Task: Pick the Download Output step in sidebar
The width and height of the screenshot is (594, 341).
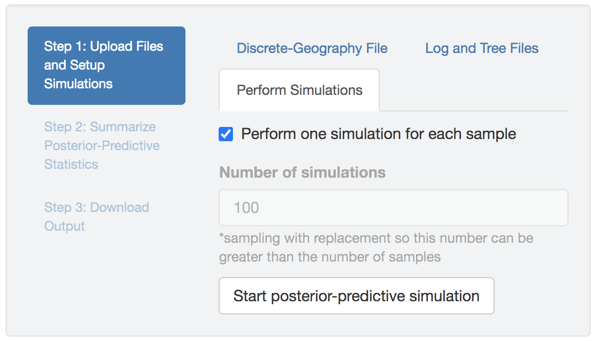Action: [97, 217]
